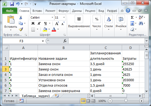The image size is (151, 106).
Task: Increase font size with large A icon
Action: (x=57, y=23)
